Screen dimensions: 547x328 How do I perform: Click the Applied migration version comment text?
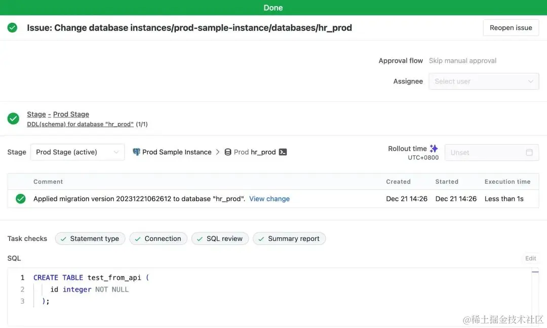coord(139,199)
